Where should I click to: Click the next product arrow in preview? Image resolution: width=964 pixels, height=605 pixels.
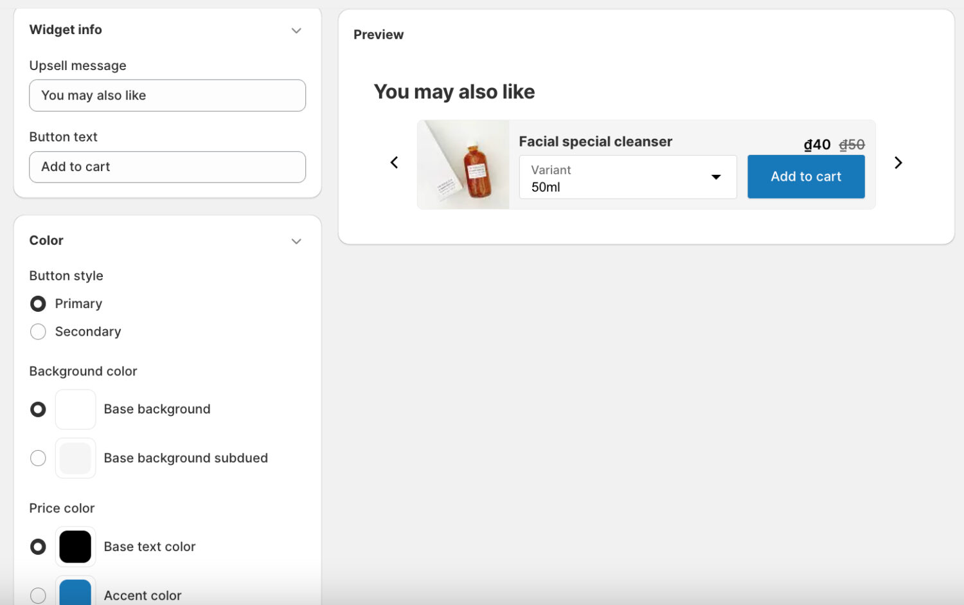(898, 163)
